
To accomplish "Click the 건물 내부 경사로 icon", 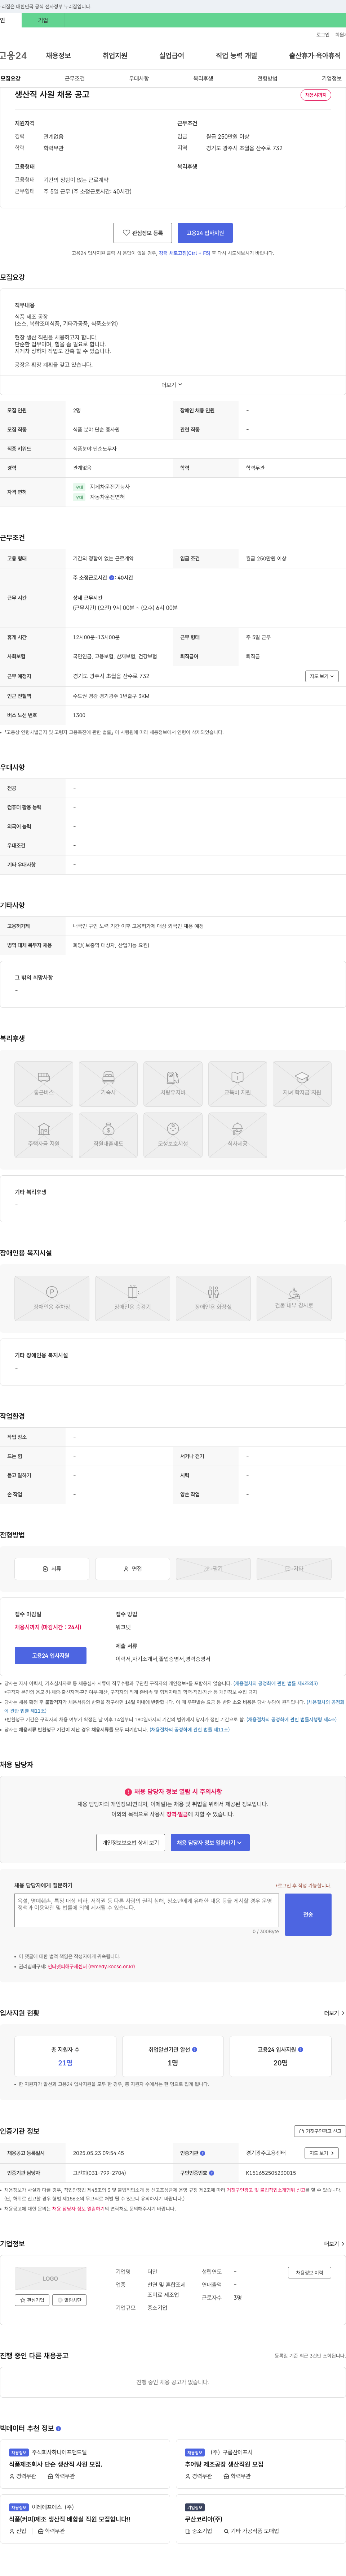I will coord(294,1298).
